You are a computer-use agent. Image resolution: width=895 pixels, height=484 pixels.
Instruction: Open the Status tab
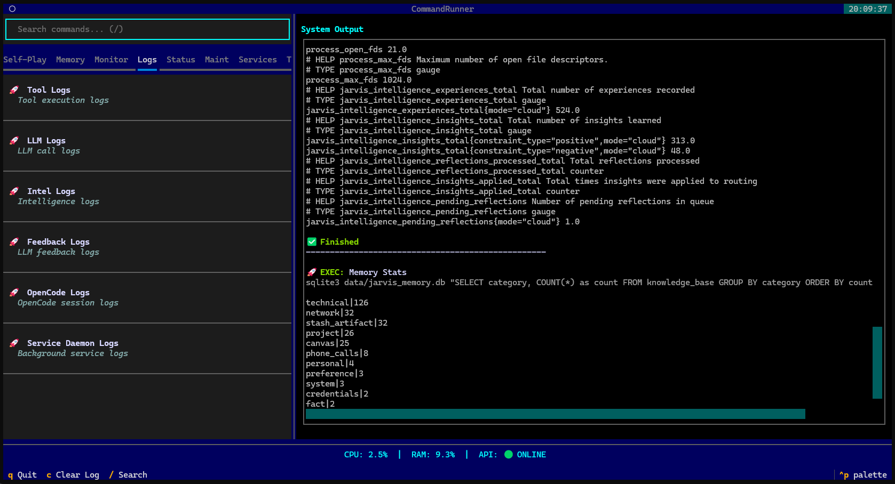(x=181, y=60)
